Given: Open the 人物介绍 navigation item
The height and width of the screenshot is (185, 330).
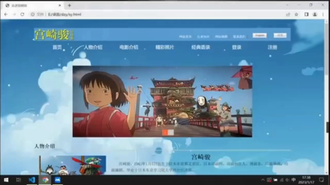Looking at the screenshot, I should pos(93,47).
